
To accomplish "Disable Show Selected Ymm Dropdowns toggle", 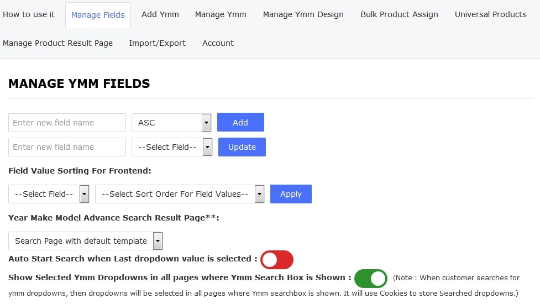I will point(370,279).
